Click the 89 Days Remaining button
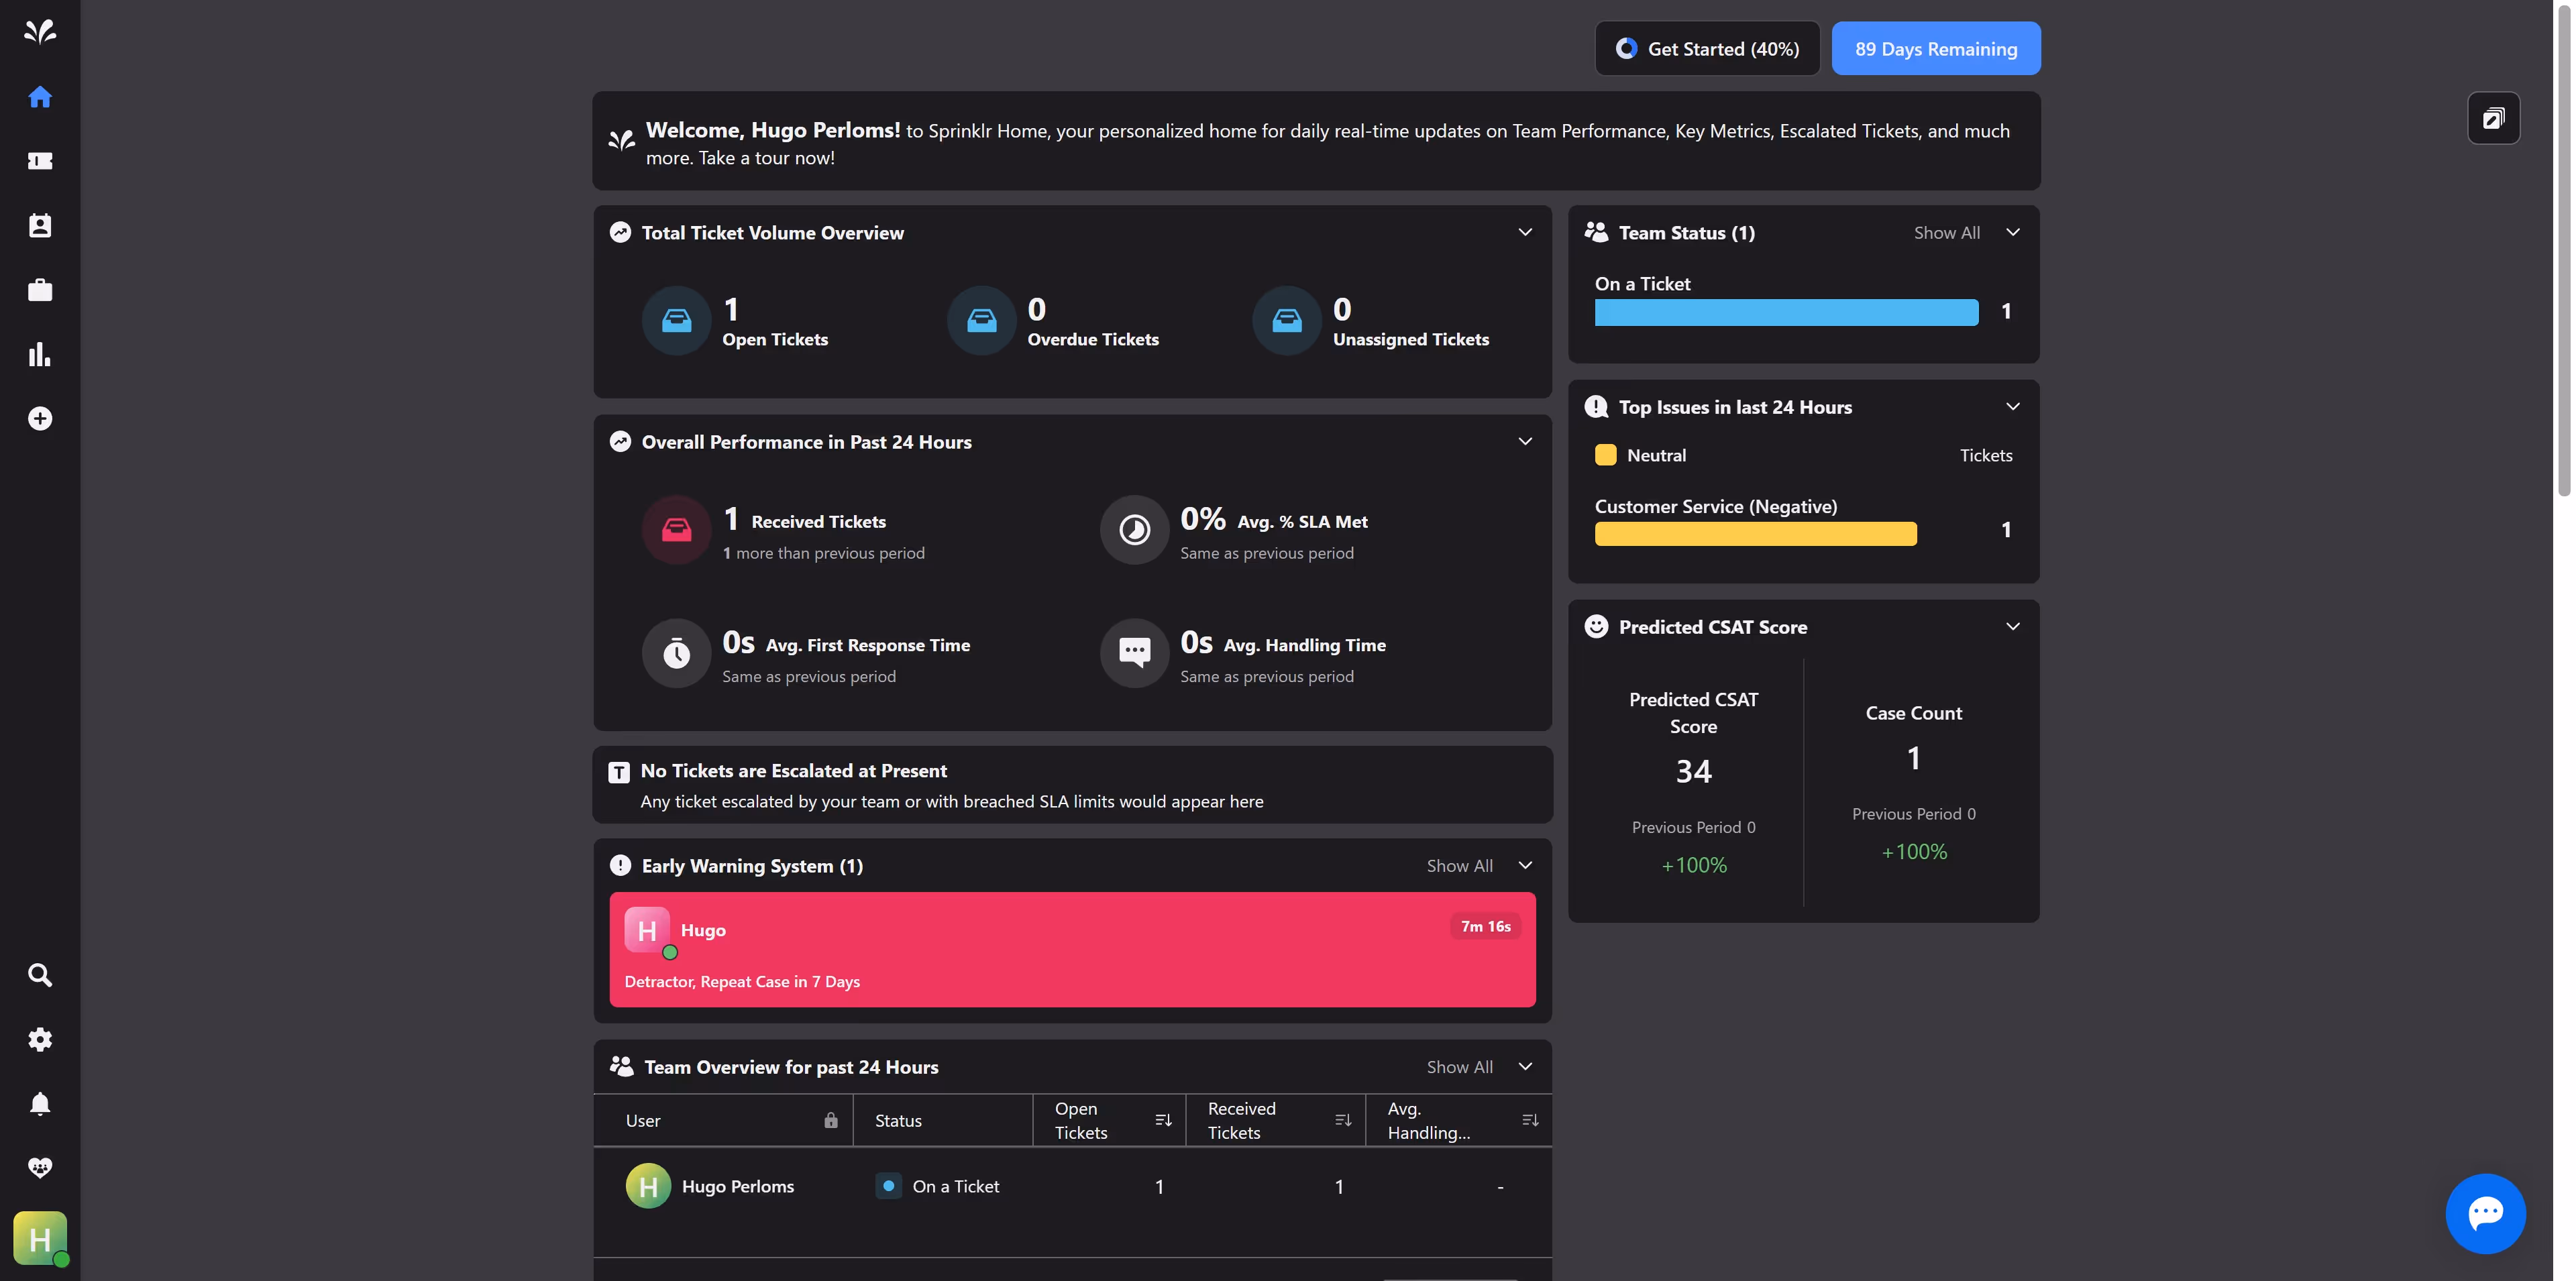This screenshot has width=2576, height=1281. (x=1935, y=48)
